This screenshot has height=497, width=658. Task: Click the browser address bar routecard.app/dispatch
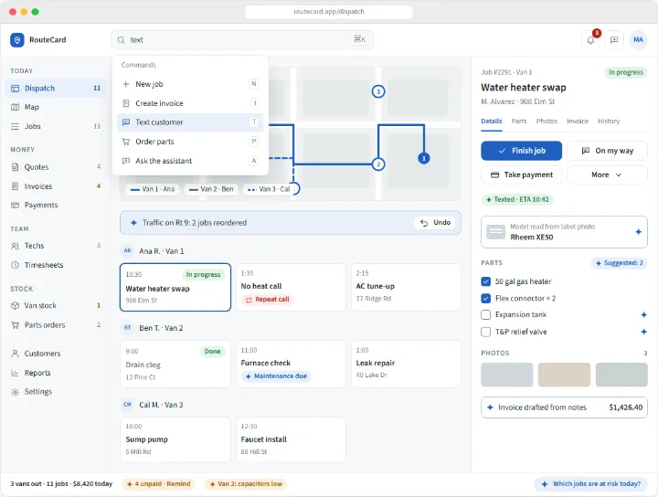329,12
